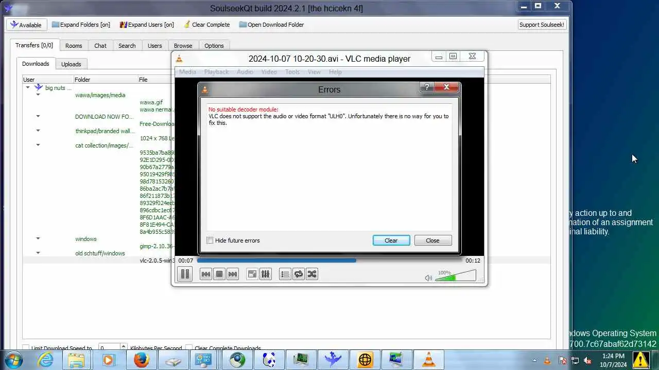Click the VLC cone taskbar button
This screenshot has height=370, width=659.
[x=428, y=360]
